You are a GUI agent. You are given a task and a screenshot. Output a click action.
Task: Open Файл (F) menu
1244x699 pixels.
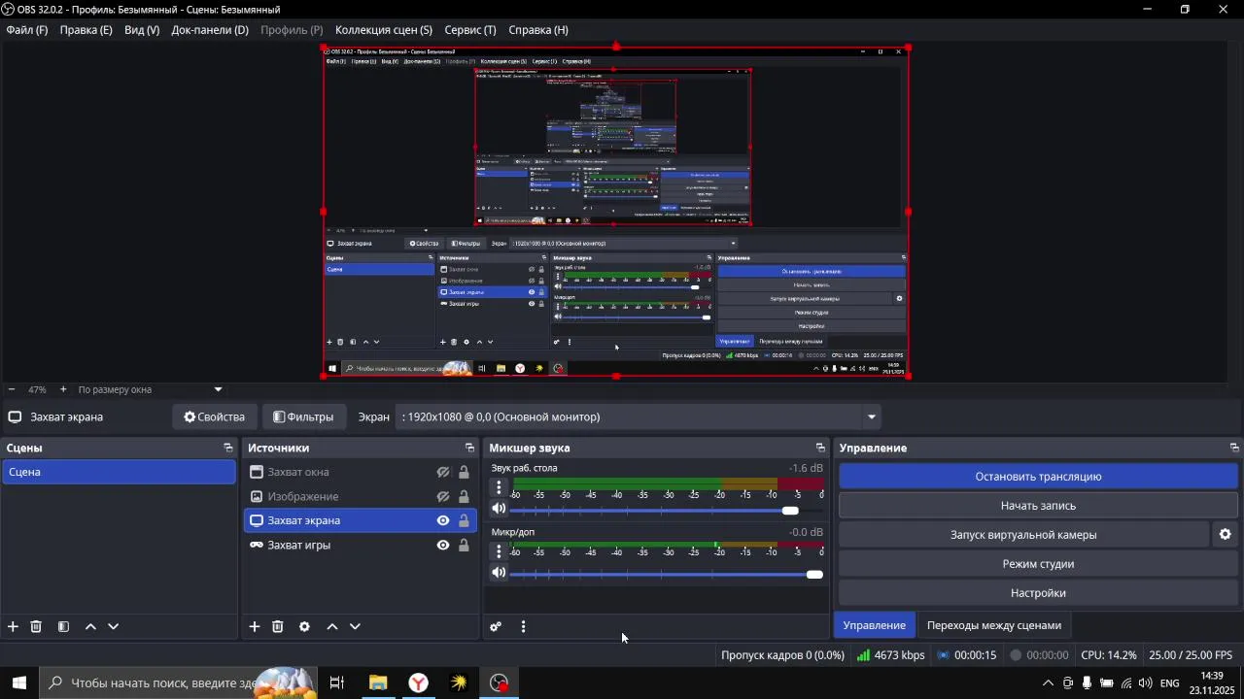(x=27, y=30)
